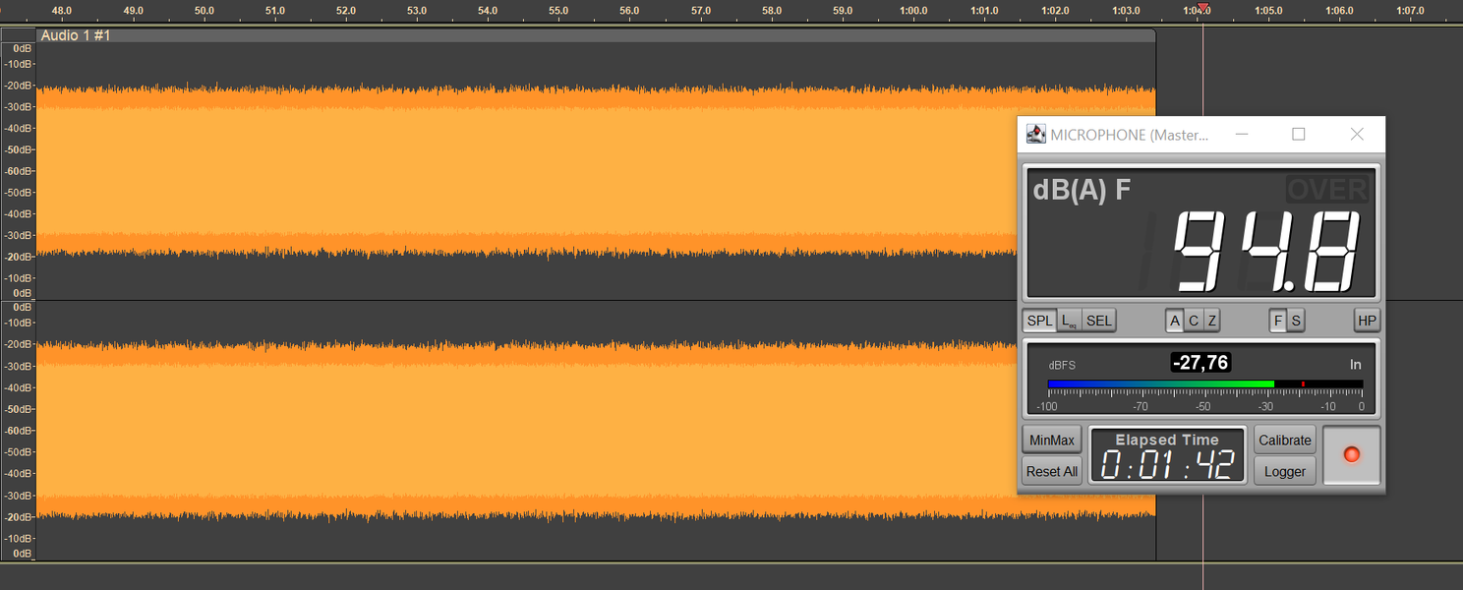Screen dimensions: 1463x590
Task: Select Z frequency weighting
Action: 1212,321
